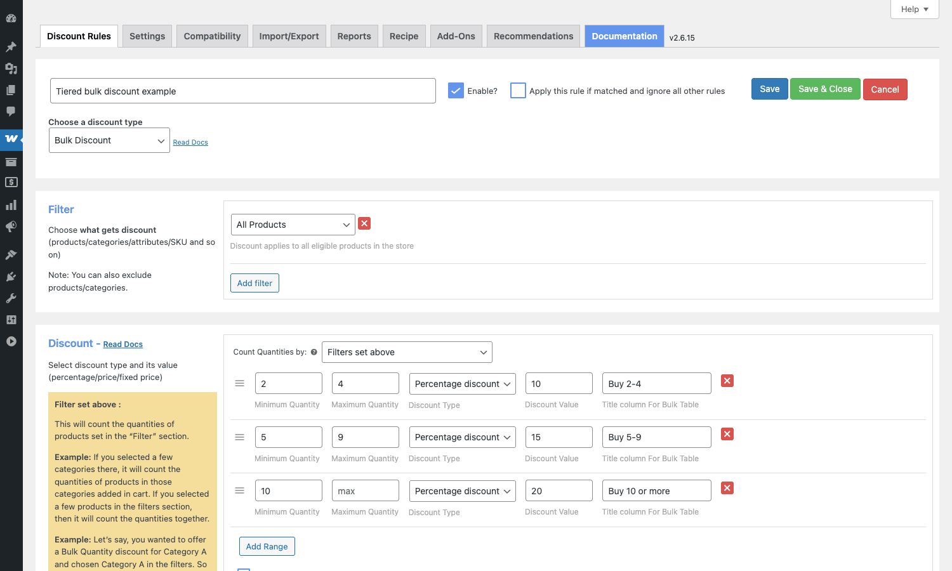
Task: Switch to the Discount Rules tab
Action: [x=79, y=36]
